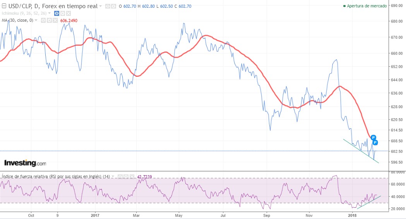Click the low price value 602.50
Screen dimensions: 406x219
coord(166,6)
